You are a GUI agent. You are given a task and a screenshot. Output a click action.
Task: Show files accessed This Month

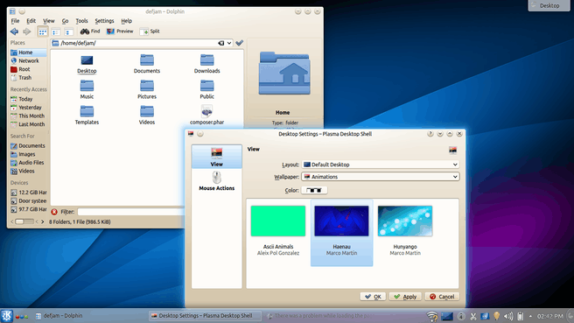(x=28, y=116)
